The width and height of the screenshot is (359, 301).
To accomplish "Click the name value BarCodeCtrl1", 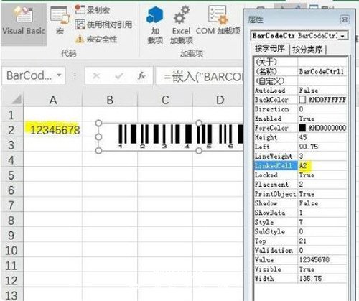I will click(x=322, y=71).
